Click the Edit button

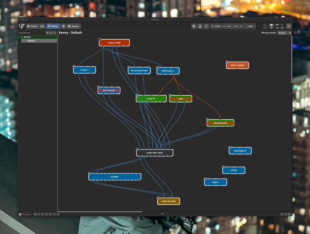point(42,26)
